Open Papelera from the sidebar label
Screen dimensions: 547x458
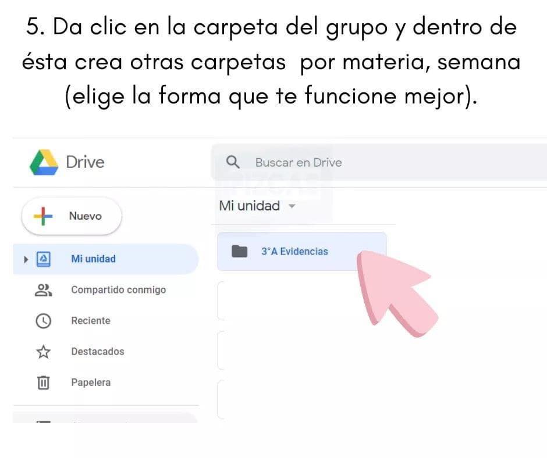coord(90,382)
